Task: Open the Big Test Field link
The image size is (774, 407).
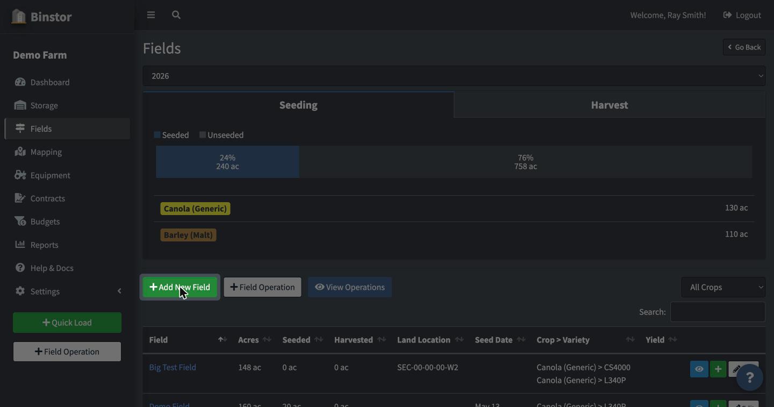Action: click(173, 367)
